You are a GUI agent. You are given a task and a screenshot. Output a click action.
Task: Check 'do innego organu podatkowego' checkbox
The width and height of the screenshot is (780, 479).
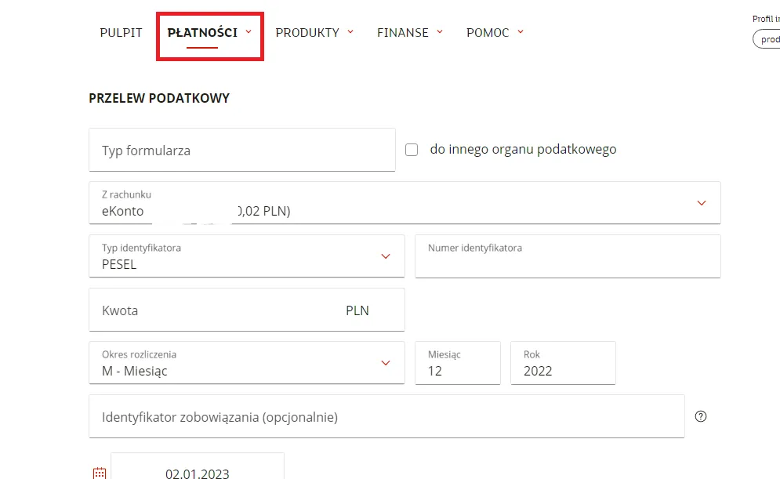(412, 149)
